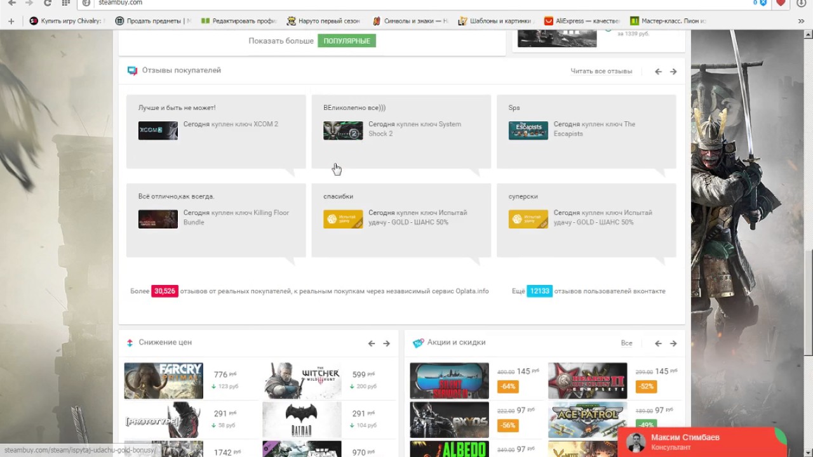Click the red 30,526 reviews counter
The width and height of the screenshot is (813, 457).
click(x=165, y=291)
